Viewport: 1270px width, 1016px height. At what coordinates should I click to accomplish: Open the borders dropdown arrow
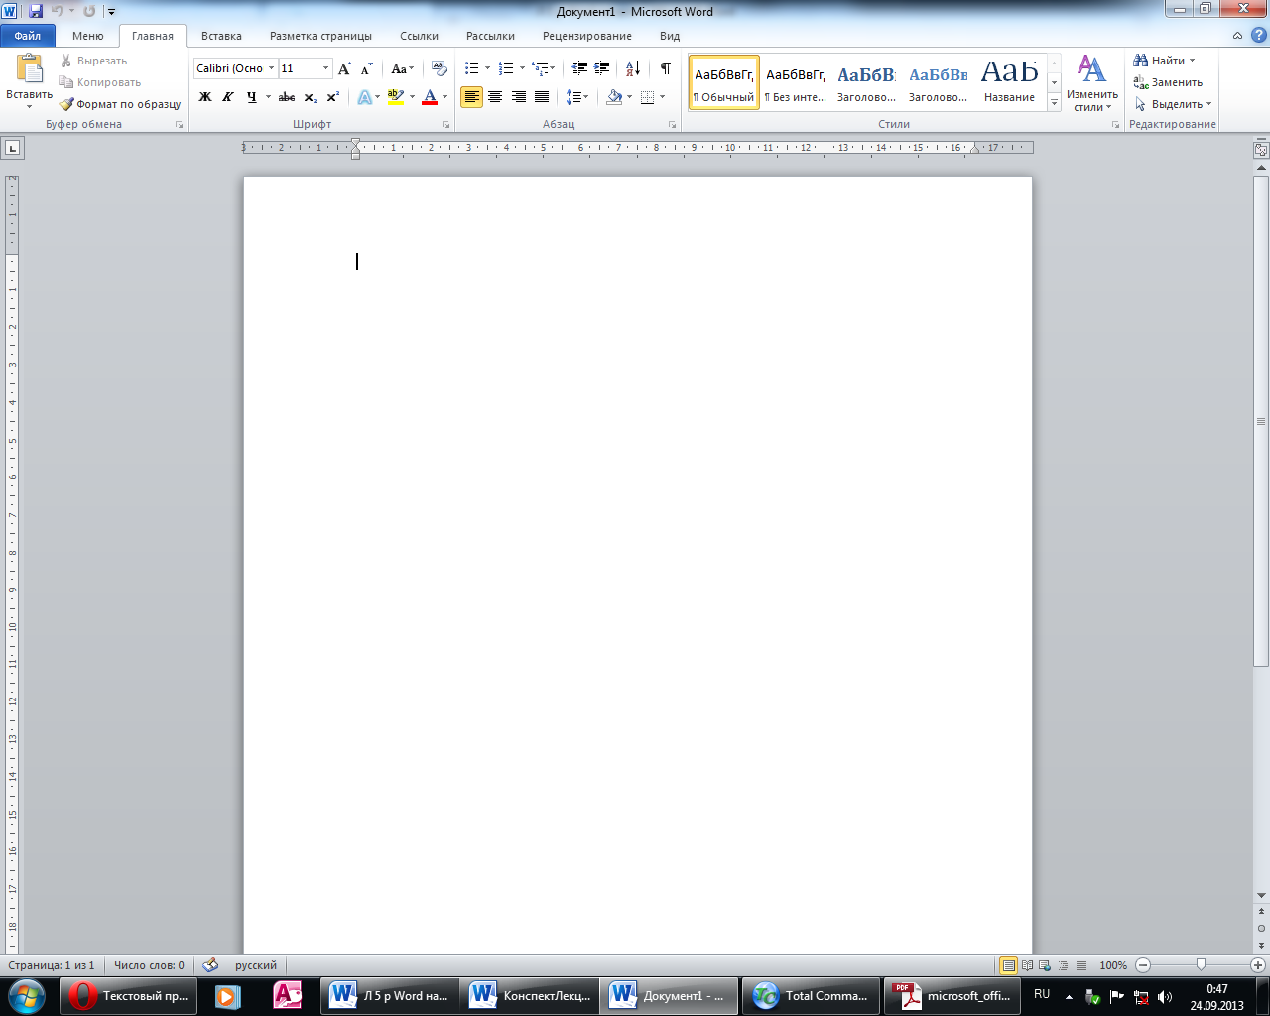pos(662,97)
